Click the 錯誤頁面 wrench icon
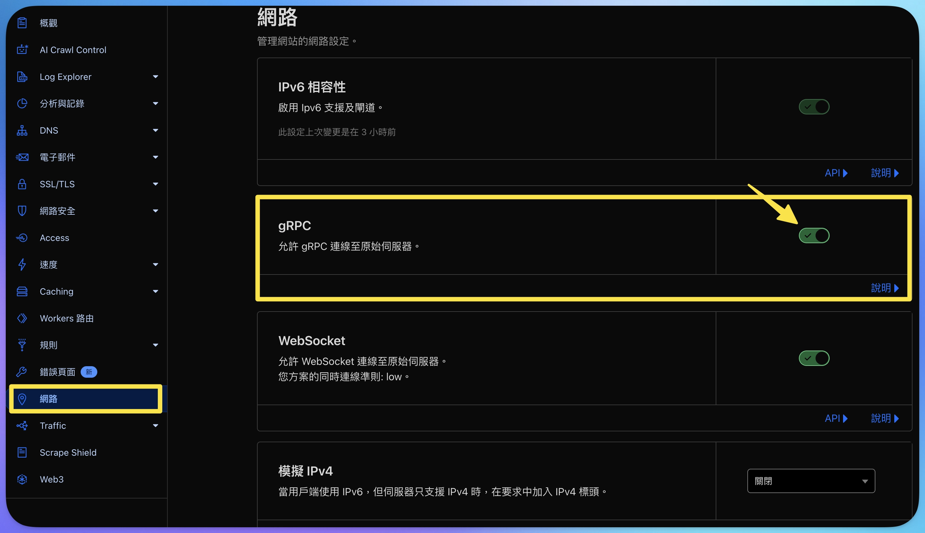Viewport: 925px width, 533px height. pyautogui.click(x=22, y=372)
